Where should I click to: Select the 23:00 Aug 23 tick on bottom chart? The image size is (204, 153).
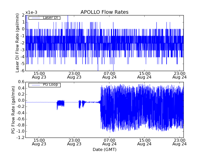74,142
